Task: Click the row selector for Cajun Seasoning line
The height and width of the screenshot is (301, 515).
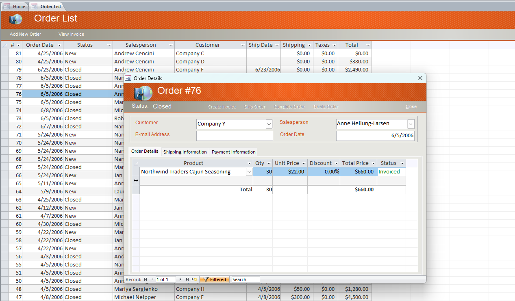Action: click(x=136, y=172)
